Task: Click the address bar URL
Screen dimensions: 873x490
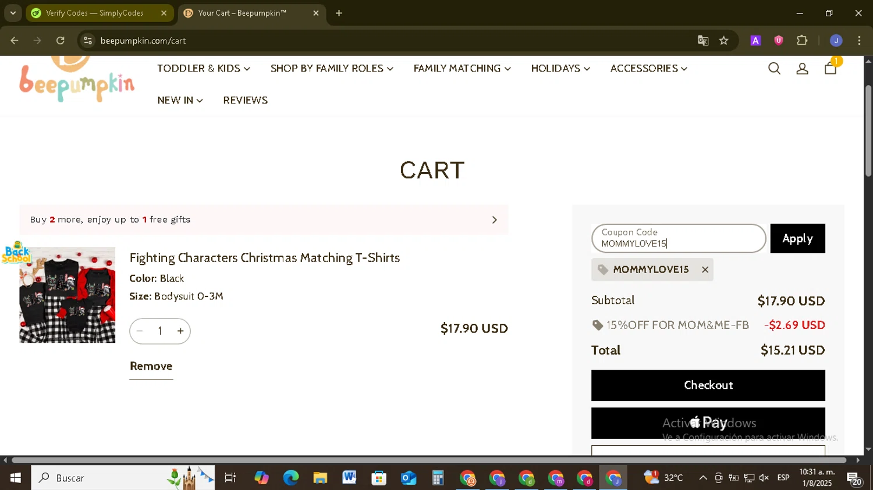Action: tap(143, 41)
